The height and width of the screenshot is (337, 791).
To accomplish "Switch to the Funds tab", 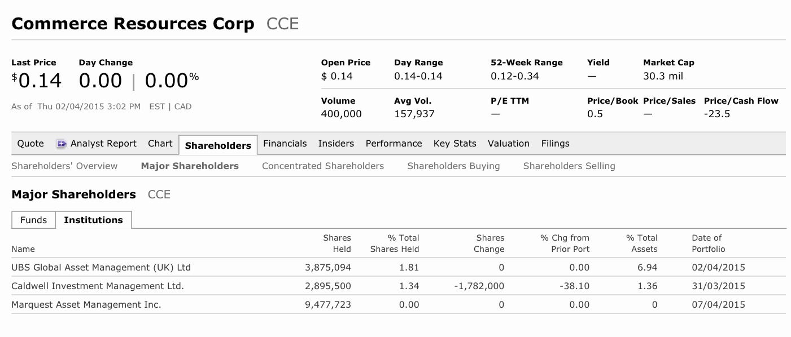I will [33, 220].
